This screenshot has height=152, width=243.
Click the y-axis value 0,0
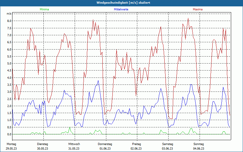pos(9,134)
